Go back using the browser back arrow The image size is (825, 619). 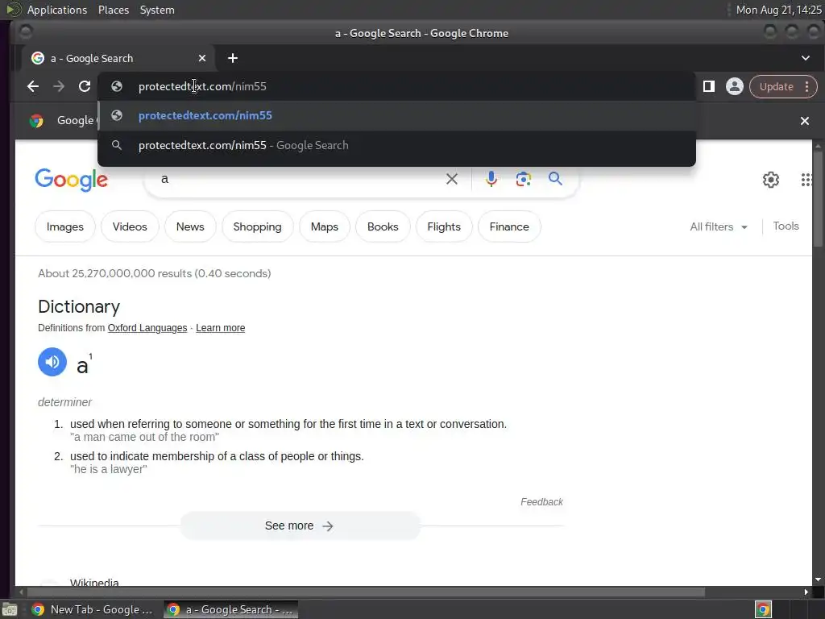click(32, 86)
